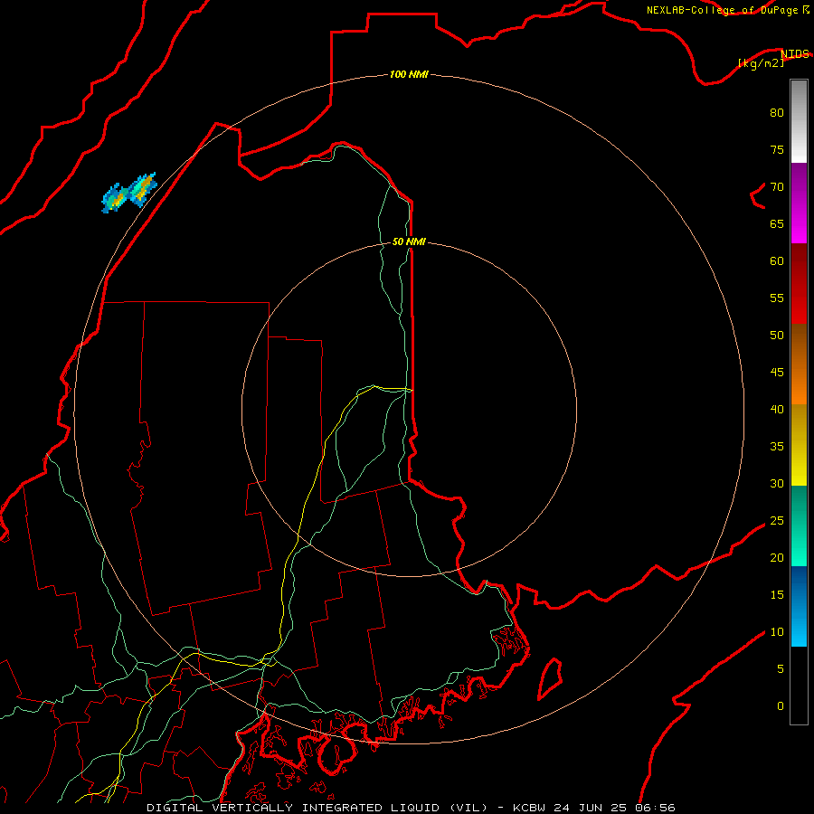This screenshot has width=814, height=814.
Task: Click the 50 NMI range ring label
Action: point(409,241)
